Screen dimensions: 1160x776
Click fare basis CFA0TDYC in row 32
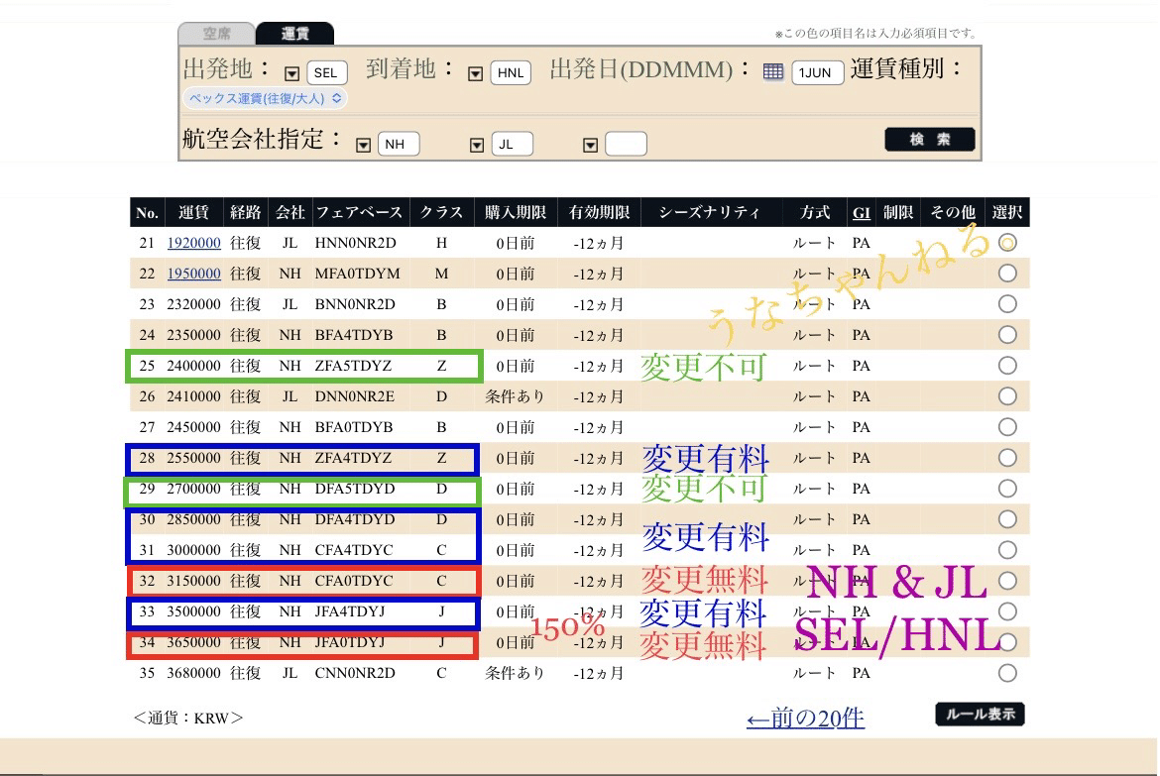click(x=354, y=581)
